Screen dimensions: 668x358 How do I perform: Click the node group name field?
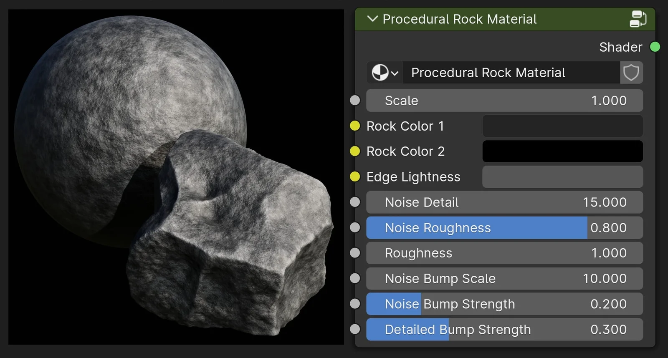pos(511,73)
